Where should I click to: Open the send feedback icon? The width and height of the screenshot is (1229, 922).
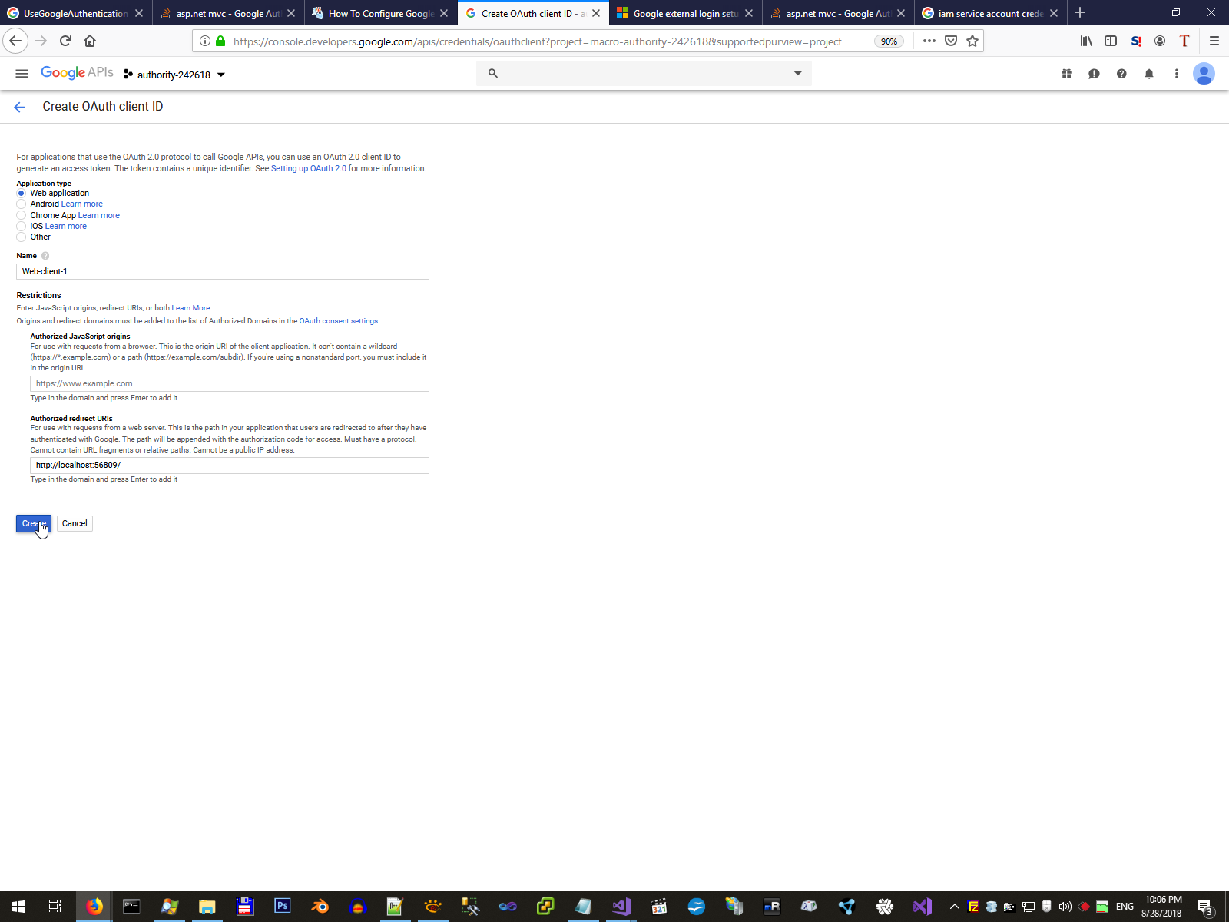click(x=1094, y=74)
